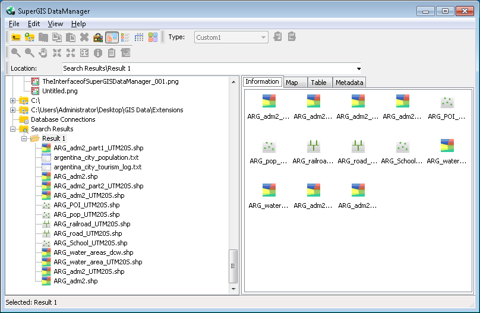
Task: Click the tree scrollbar up arrow
Action: 233,82
